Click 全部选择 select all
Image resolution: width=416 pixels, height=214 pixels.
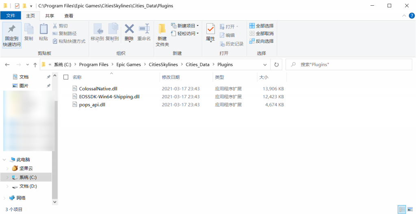(262, 26)
